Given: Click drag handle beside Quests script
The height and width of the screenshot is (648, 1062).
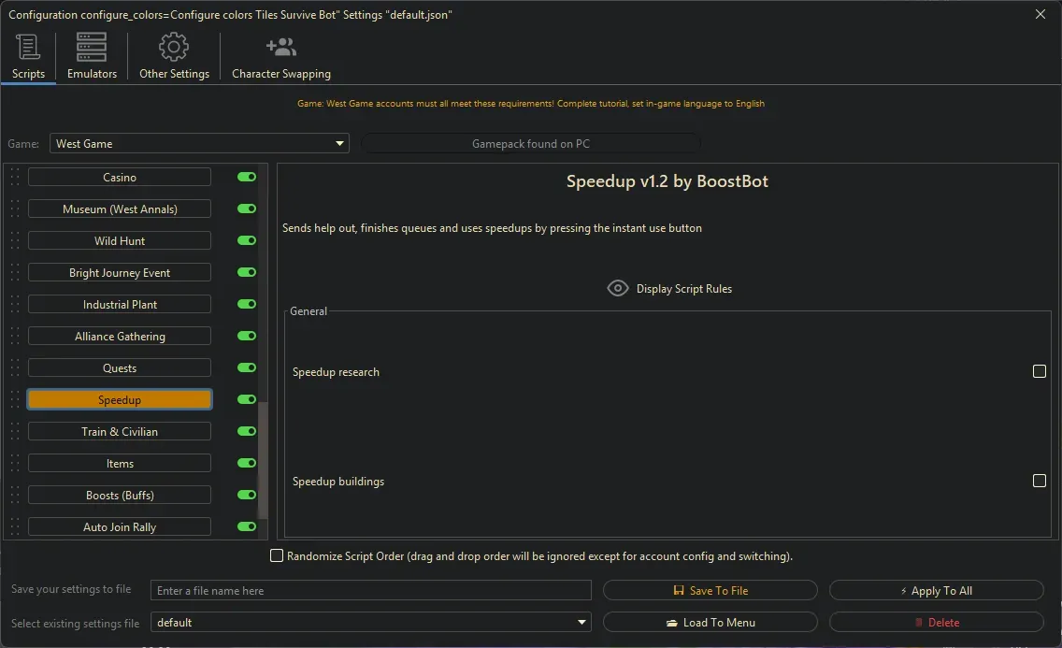Looking at the screenshot, I should 15,368.
